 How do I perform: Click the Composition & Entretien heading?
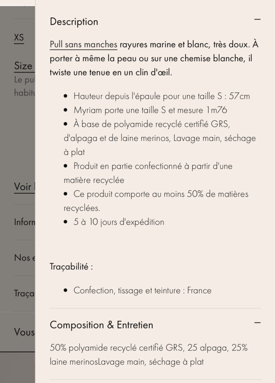pos(101,325)
